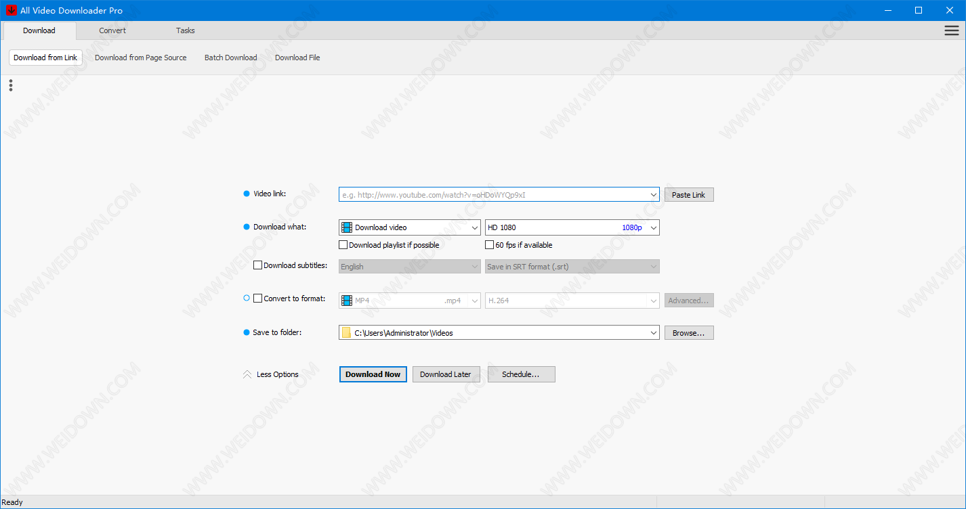Check the Convert to format box
The width and height of the screenshot is (966, 509).
[x=257, y=298]
